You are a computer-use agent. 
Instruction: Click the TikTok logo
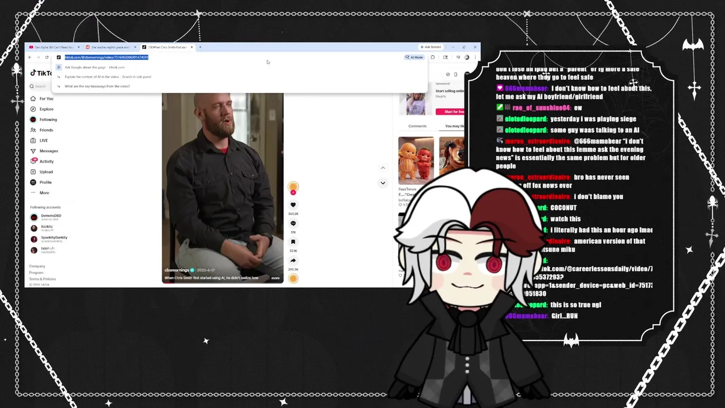click(41, 73)
